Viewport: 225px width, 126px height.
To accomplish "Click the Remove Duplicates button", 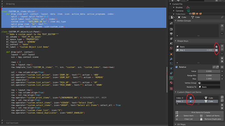I will click(x=212, y=119).
